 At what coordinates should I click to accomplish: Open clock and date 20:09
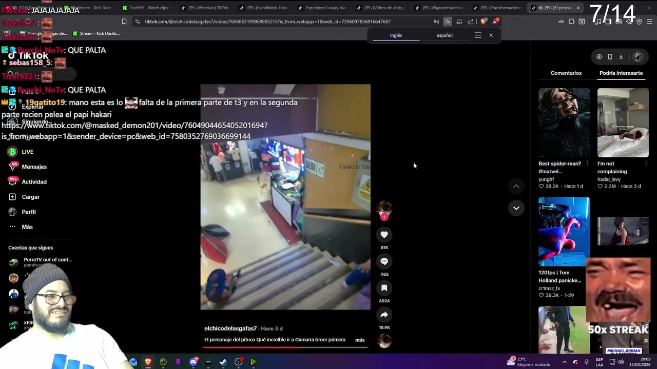[641, 361]
